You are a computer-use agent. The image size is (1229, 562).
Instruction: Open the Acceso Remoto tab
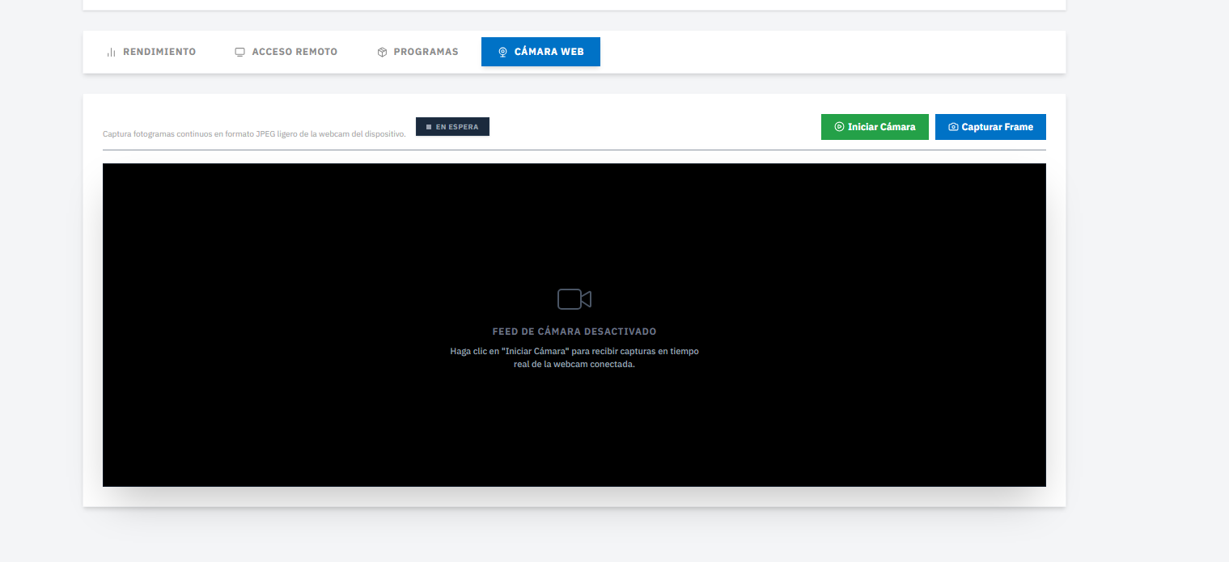(286, 52)
